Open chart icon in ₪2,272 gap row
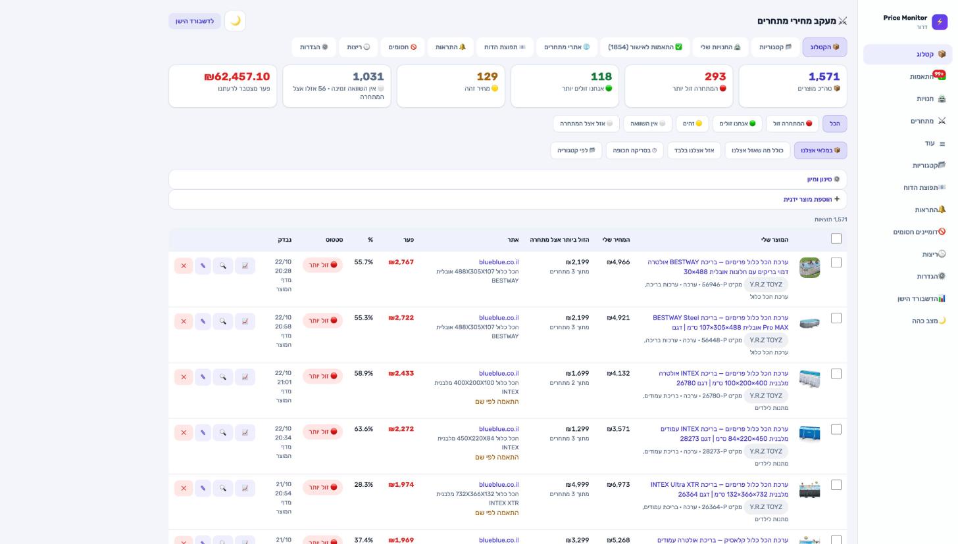The height and width of the screenshot is (544, 958). click(245, 433)
